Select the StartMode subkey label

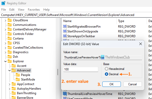coord(28,80)
